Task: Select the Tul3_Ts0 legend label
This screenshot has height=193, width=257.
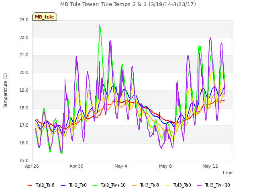Action: click(182, 185)
